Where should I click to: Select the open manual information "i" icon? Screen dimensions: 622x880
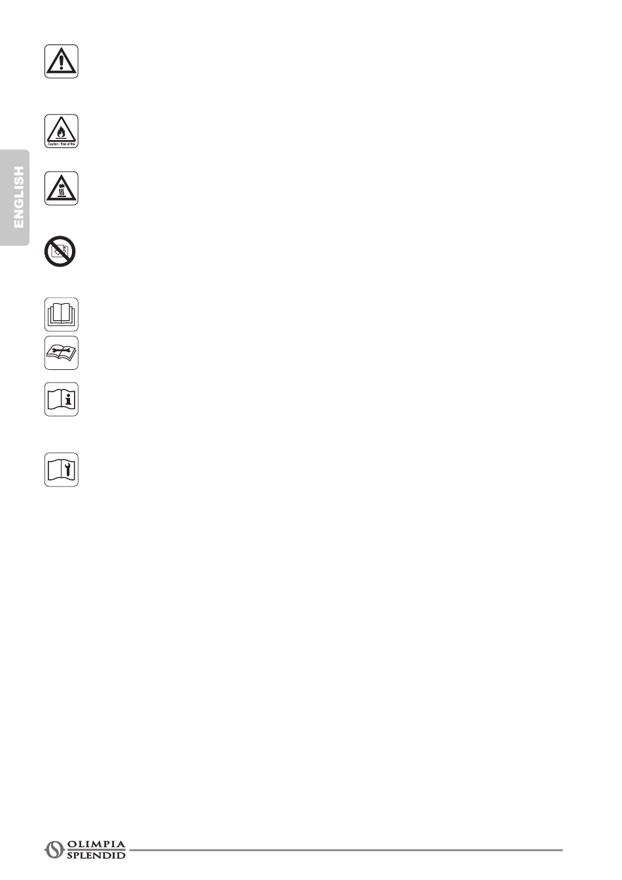coord(62,399)
